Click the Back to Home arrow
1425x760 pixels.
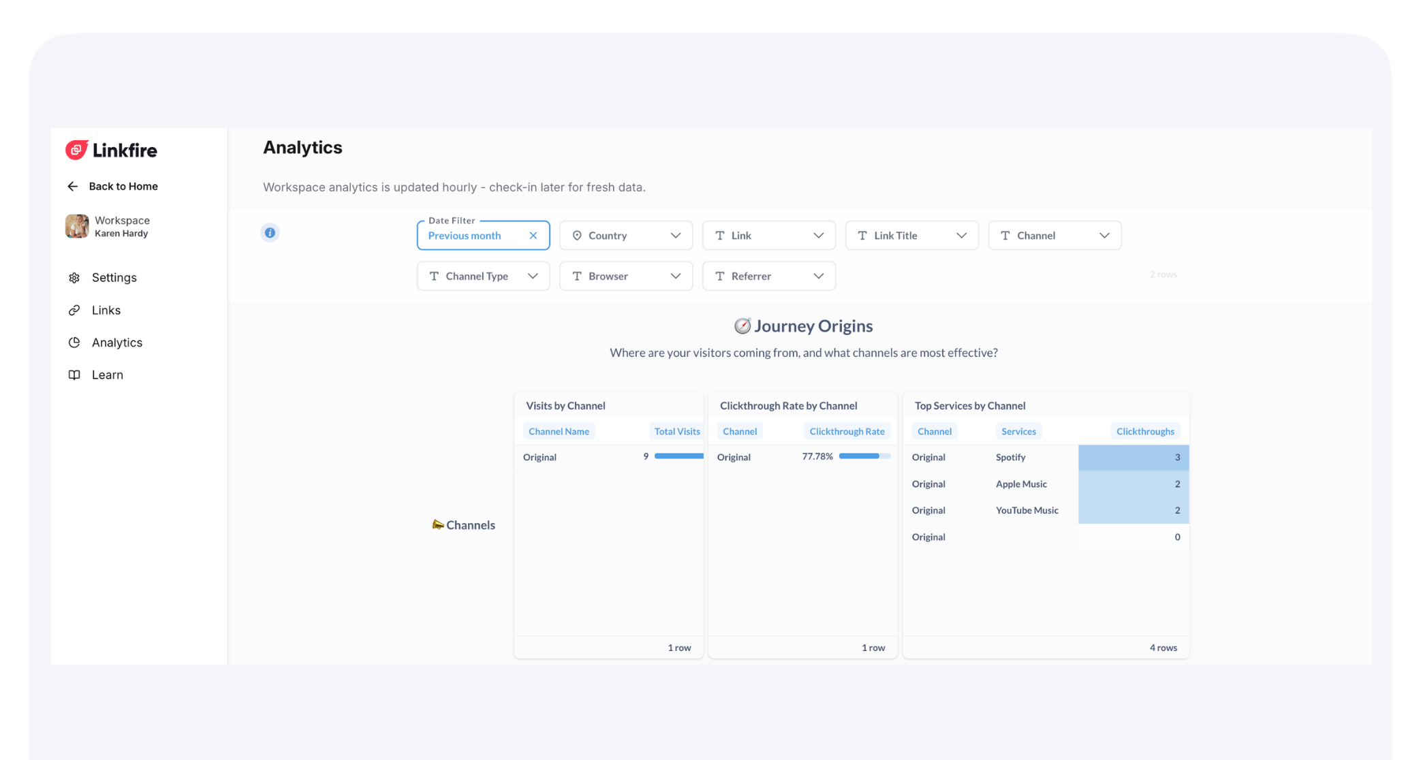pyautogui.click(x=73, y=187)
